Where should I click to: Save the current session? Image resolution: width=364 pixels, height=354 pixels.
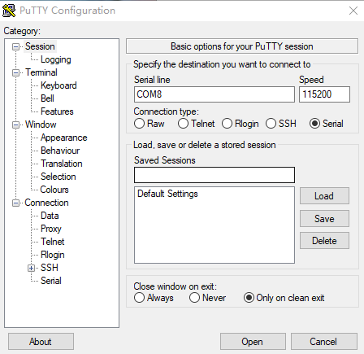pyautogui.click(x=324, y=219)
